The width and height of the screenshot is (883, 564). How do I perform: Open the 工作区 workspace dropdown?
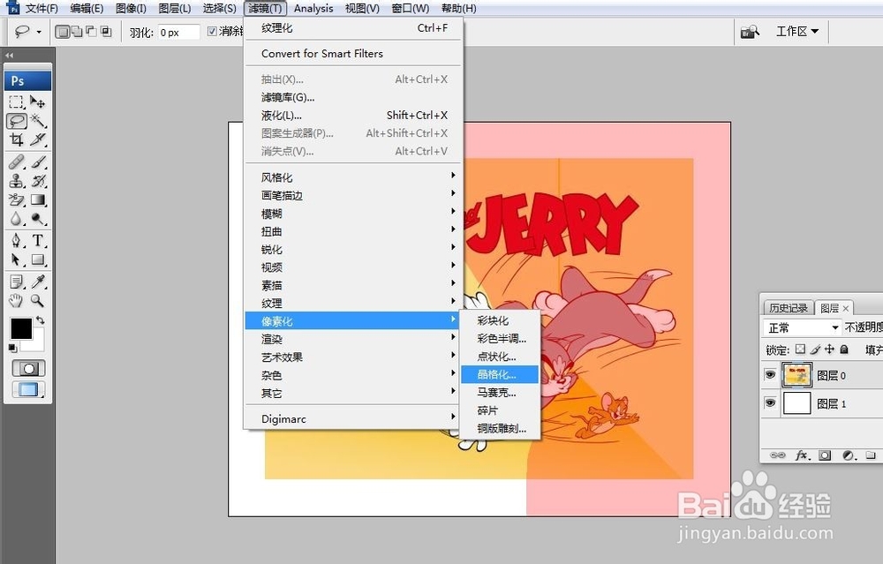coord(797,32)
